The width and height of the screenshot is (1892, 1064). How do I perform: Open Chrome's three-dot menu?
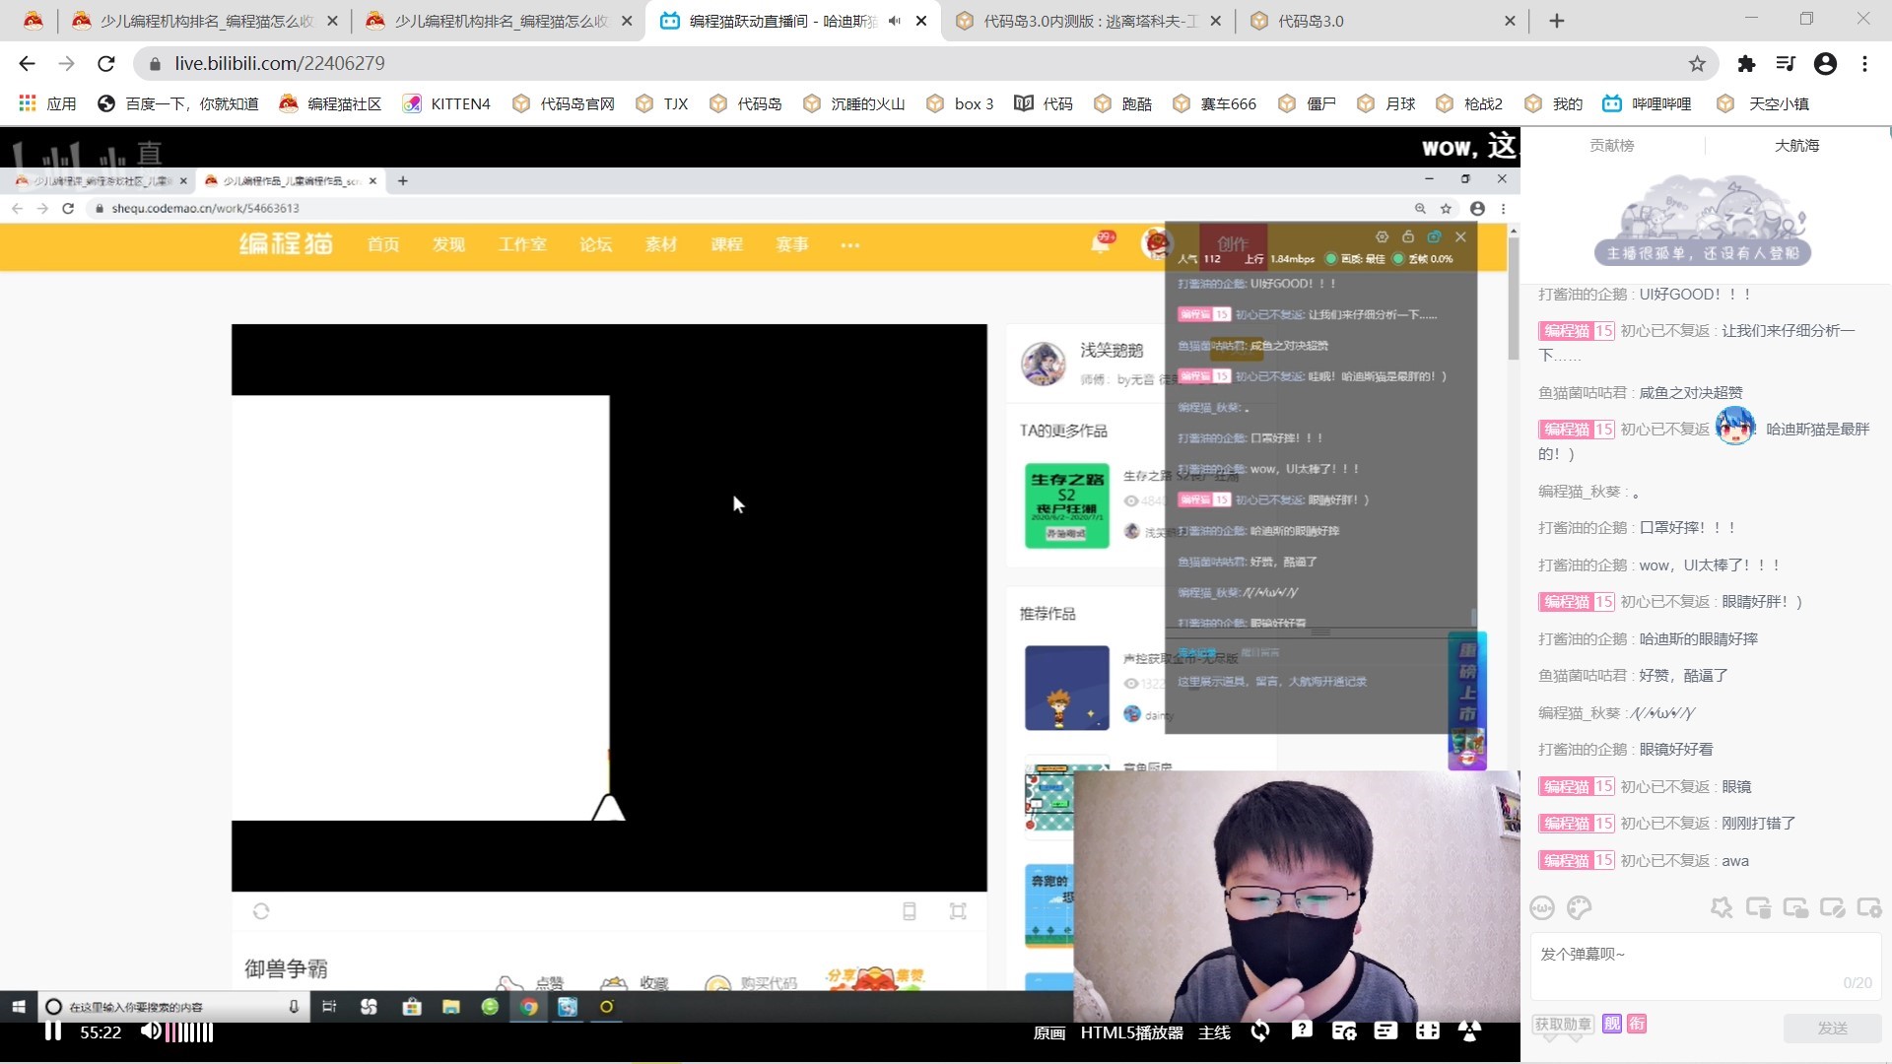[x=1864, y=64]
